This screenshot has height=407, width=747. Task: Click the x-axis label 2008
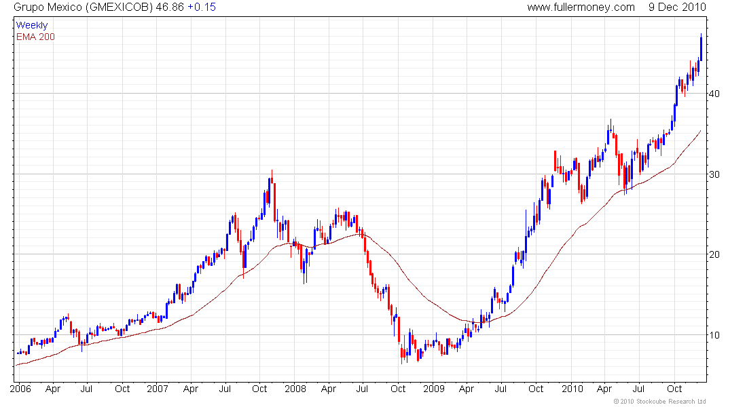click(x=295, y=389)
